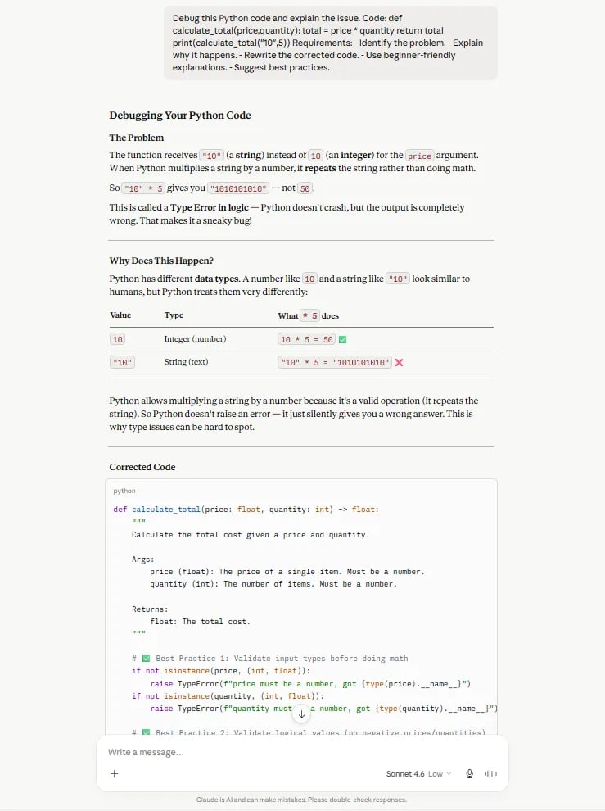Click the Type column header
This screenshot has height=811, width=605.
point(174,315)
